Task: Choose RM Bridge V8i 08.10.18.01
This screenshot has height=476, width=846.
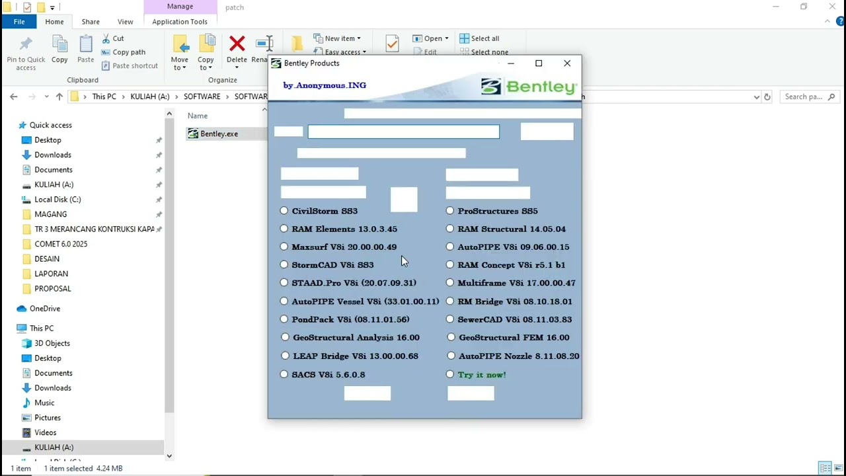Action: (450, 301)
